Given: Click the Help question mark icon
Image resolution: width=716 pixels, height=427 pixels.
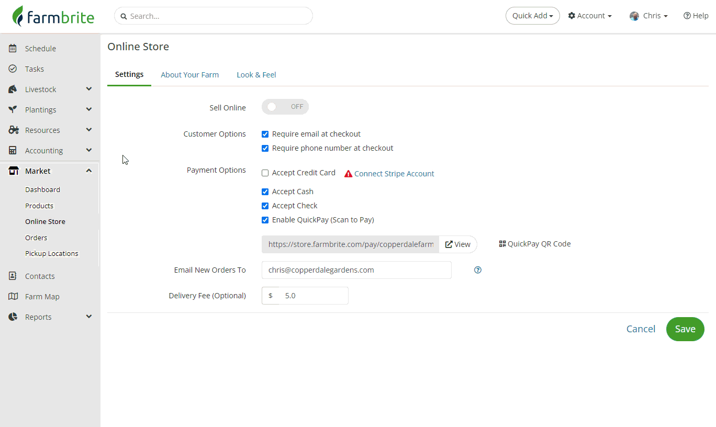Looking at the screenshot, I should pos(687,16).
